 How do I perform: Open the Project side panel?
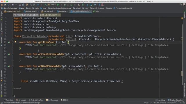[x=1, y=15]
